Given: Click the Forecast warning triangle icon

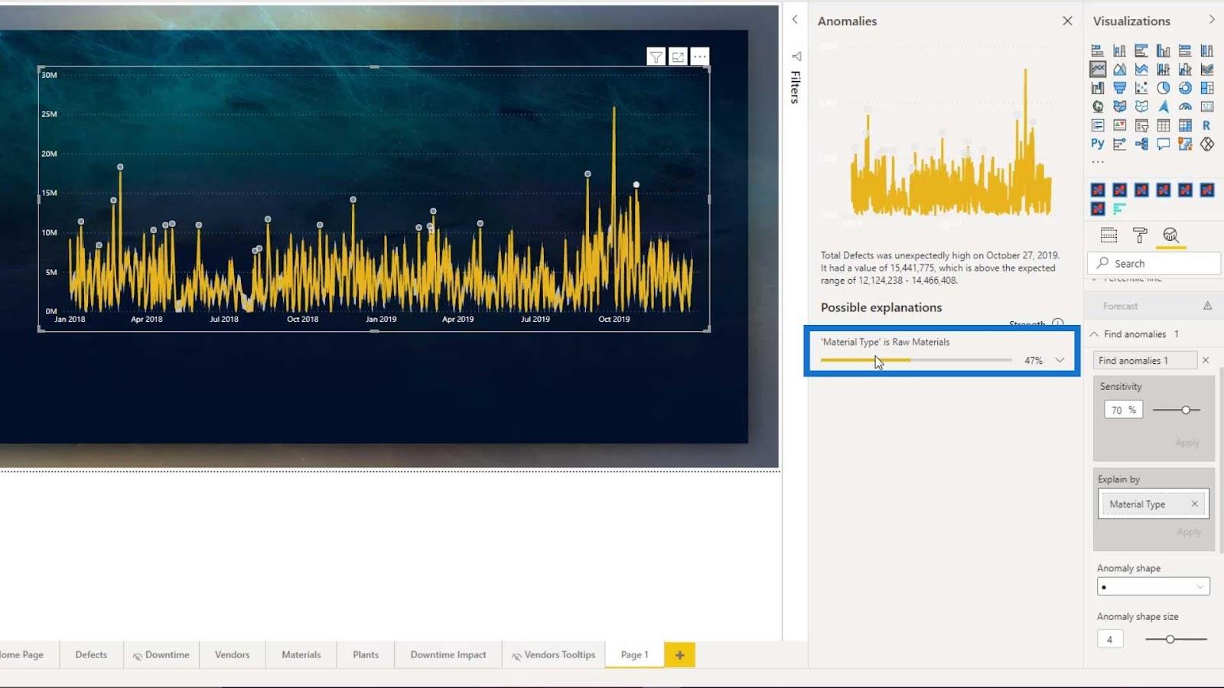Looking at the screenshot, I should pos(1207,306).
